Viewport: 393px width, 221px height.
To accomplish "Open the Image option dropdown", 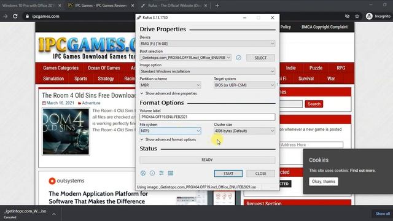I will point(208,71).
